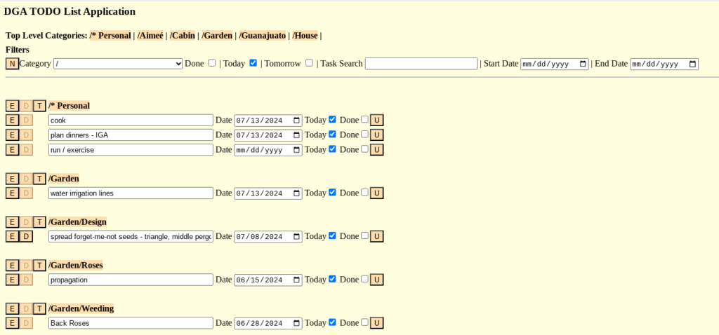Click the T button next to /Garden header
719x335 pixels.
pos(39,179)
